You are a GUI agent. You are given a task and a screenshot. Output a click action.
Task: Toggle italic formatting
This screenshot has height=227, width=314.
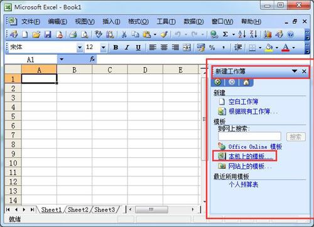[127, 48]
